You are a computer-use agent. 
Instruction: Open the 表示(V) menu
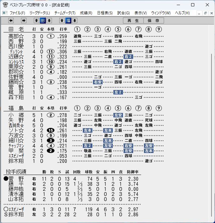[140, 13]
